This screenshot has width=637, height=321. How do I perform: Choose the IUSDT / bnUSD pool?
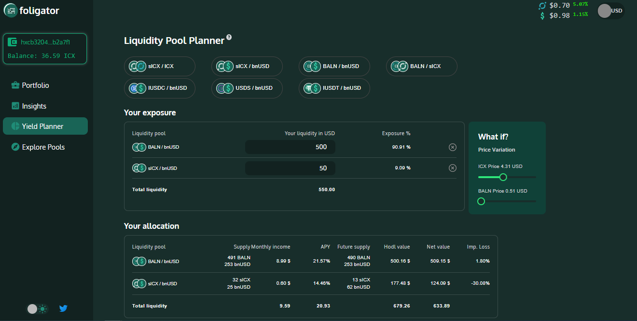click(x=334, y=88)
